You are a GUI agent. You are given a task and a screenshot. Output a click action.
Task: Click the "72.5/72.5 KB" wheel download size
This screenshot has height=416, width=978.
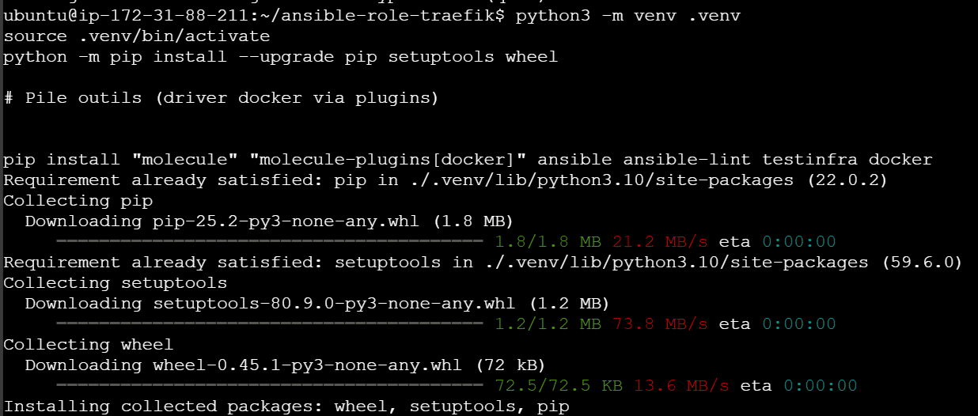click(559, 386)
